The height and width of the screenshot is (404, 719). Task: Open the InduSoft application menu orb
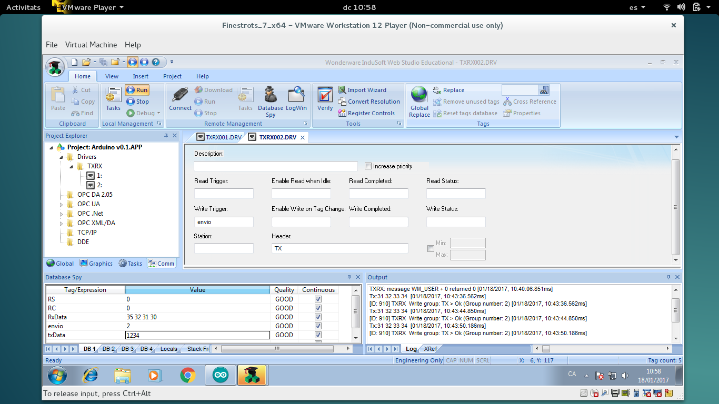(x=55, y=67)
